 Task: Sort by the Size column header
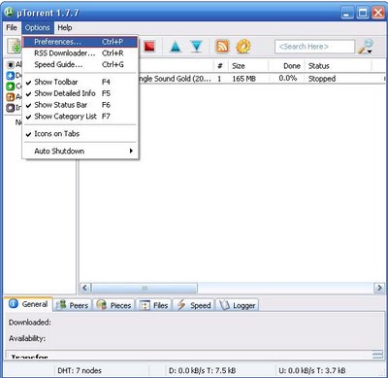pos(248,66)
